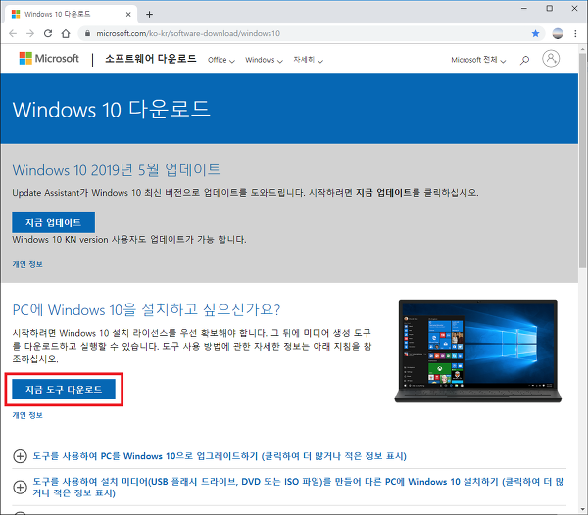This screenshot has height=515, width=588.
Task: Click the Windows 10 KN version text
Action: coord(129,239)
